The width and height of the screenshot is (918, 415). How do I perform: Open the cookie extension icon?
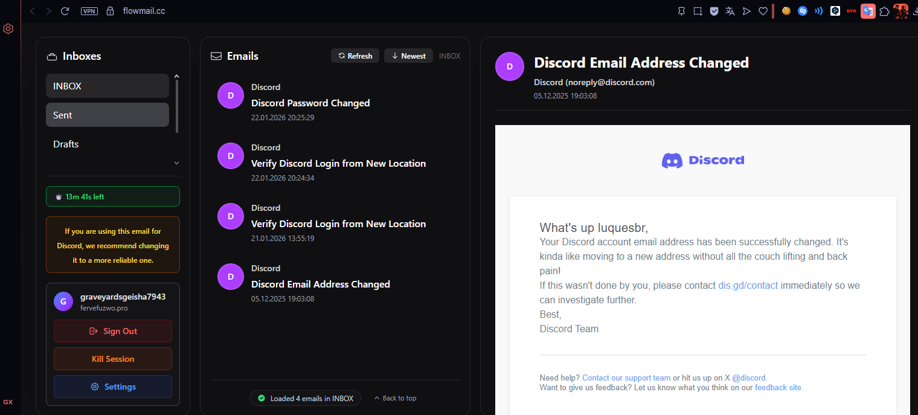786,11
